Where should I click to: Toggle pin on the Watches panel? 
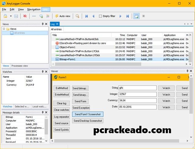pyautogui.click(x=42, y=72)
